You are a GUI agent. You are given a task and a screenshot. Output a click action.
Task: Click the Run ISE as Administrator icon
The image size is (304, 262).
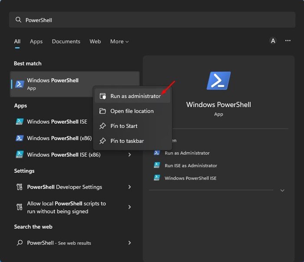[x=157, y=165]
